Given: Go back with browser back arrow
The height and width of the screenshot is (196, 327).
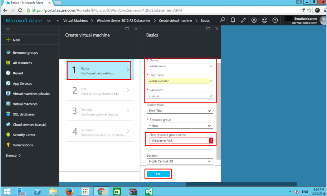Looking at the screenshot, I should 5,10.
